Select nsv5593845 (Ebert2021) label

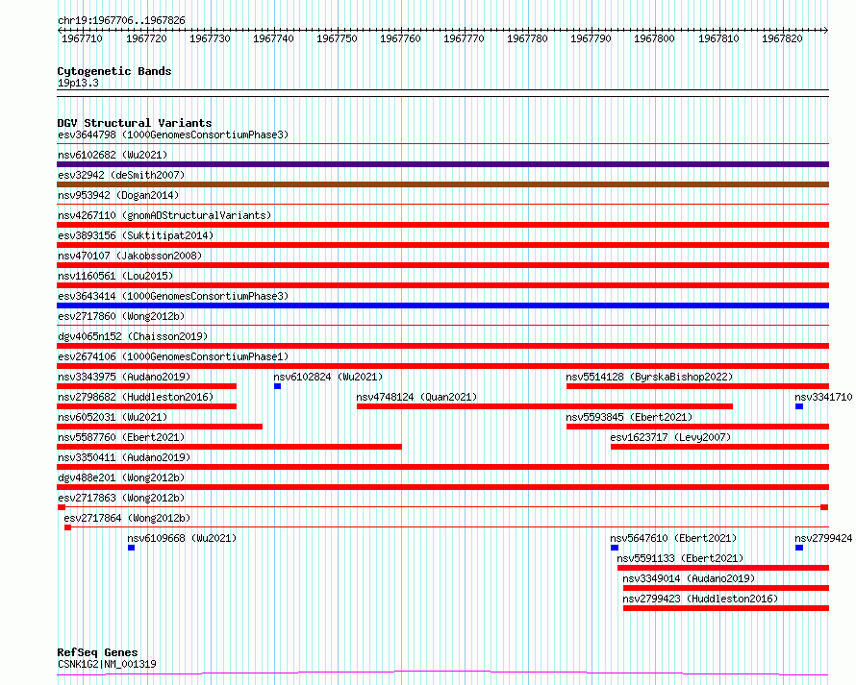tap(629, 417)
